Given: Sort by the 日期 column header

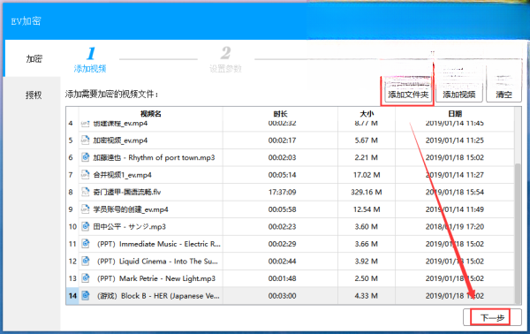Looking at the screenshot, I should [455, 114].
